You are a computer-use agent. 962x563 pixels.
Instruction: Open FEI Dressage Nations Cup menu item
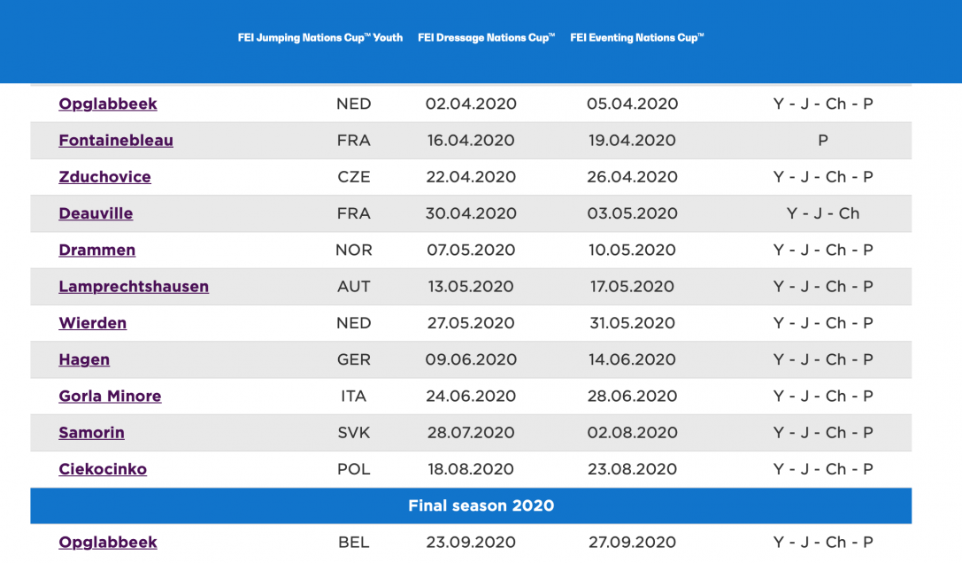[x=486, y=38]
